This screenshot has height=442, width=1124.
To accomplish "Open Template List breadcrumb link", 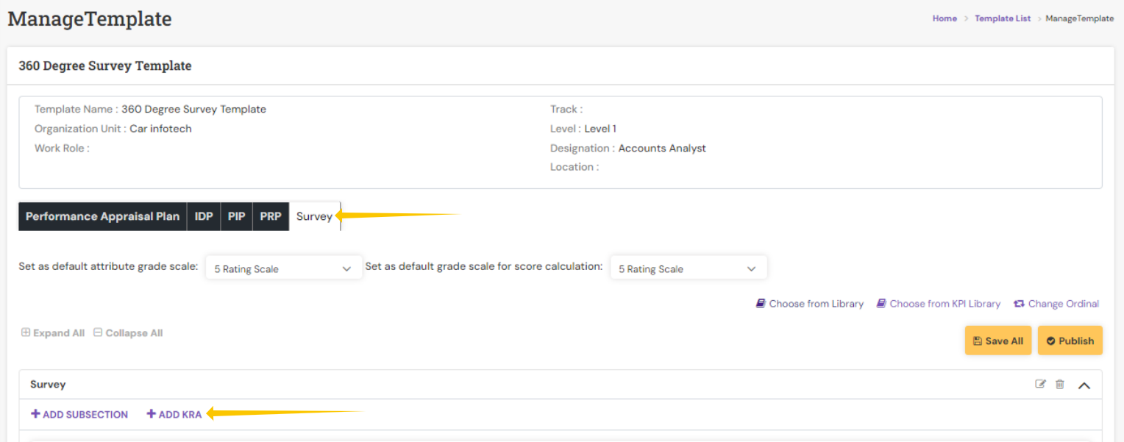I will click(x=1003, y=18).
